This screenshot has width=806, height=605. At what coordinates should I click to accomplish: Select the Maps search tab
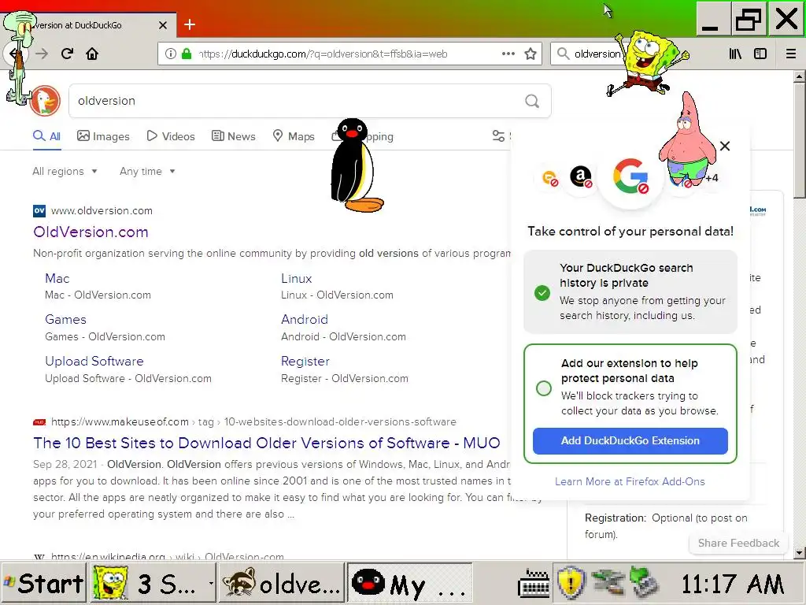294,136
